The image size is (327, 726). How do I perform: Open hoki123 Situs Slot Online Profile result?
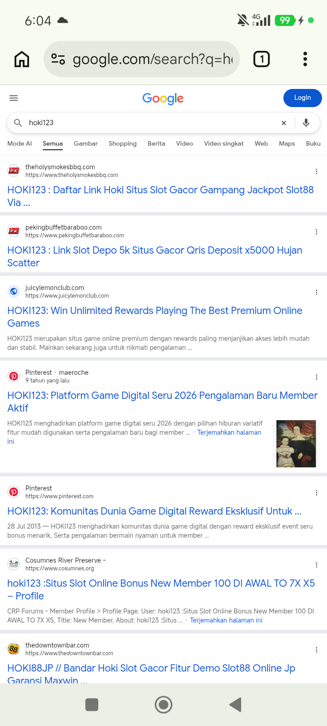click(x=161, y=589)
